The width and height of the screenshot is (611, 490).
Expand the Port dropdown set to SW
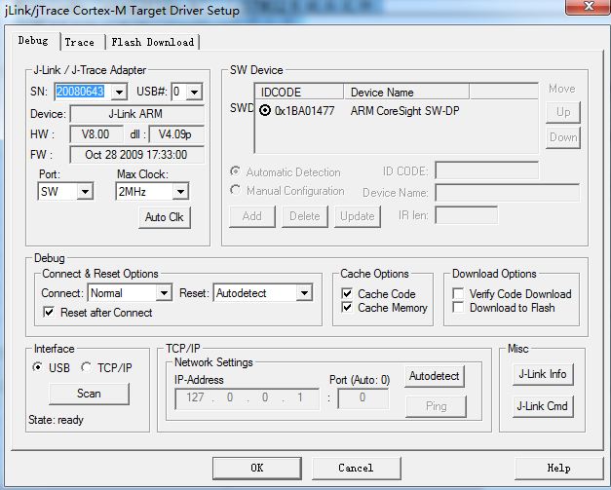coord(85,192)
